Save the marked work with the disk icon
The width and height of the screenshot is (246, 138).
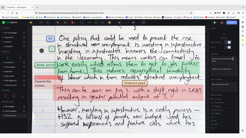click(214, 23)
